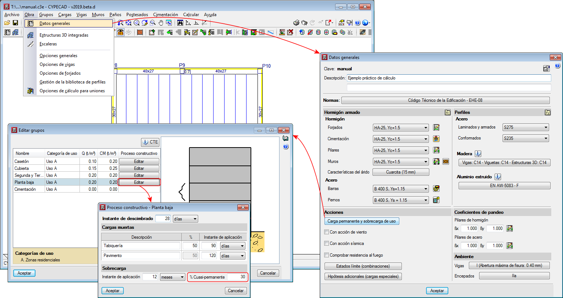This screenshot has width=563, height=298.
Task: Click Aceptar in Datos generales dialog
Action: coord(437,291)
